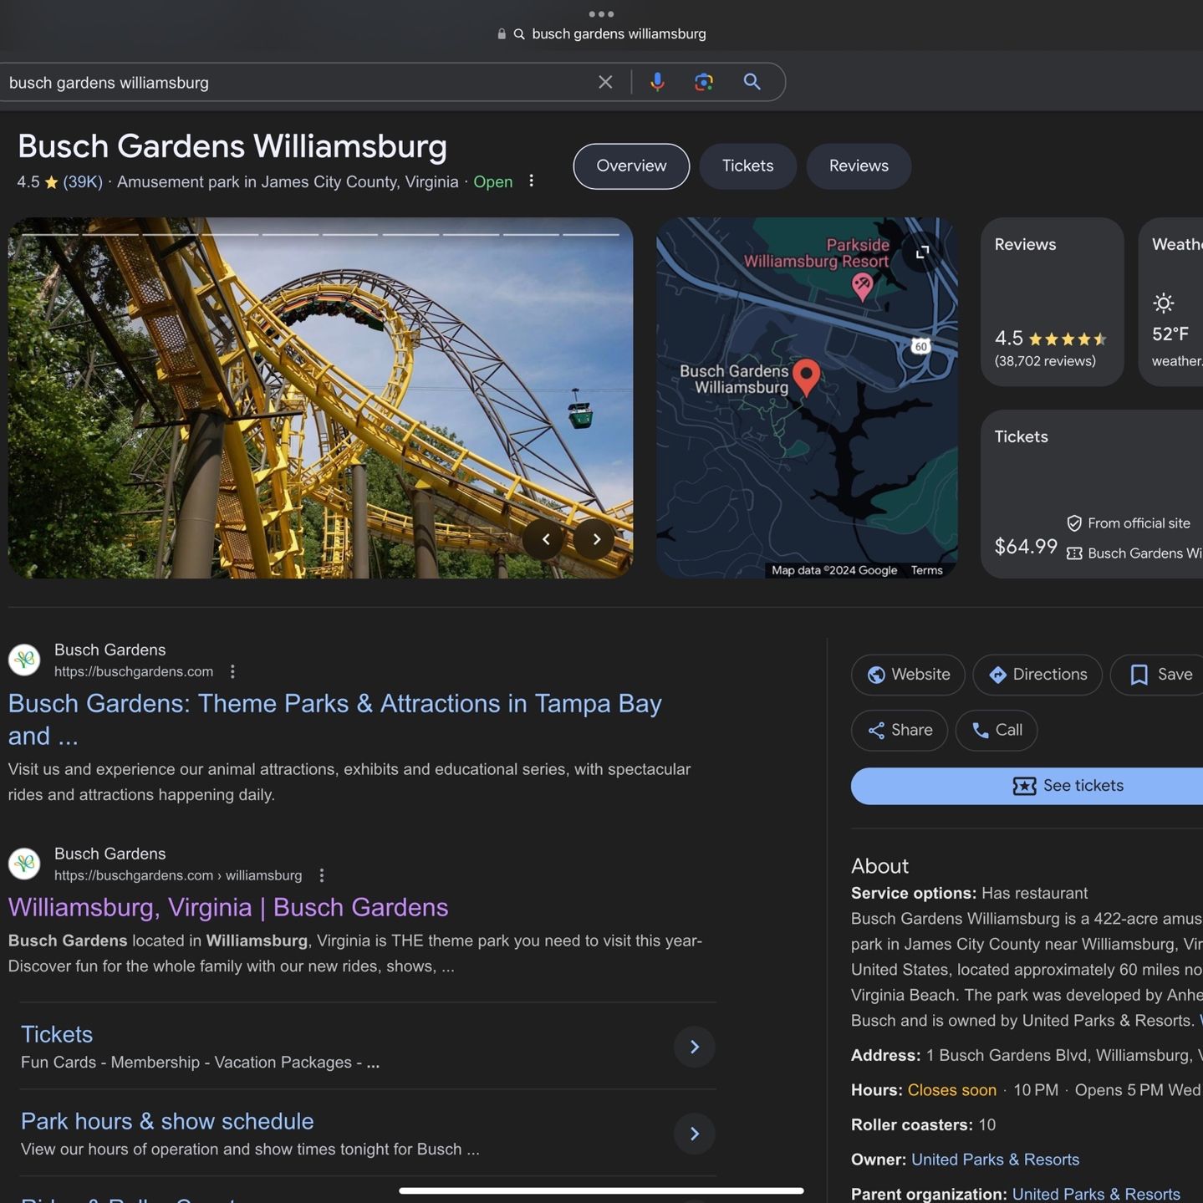
Task: Select the Parkside Williamsburg Resort map pin
Action: pyautogui.click(x=862, y=287)
